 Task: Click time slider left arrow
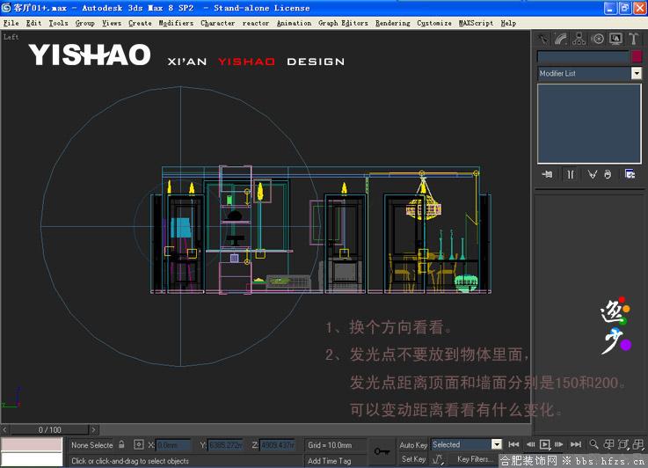click(5, 429)
